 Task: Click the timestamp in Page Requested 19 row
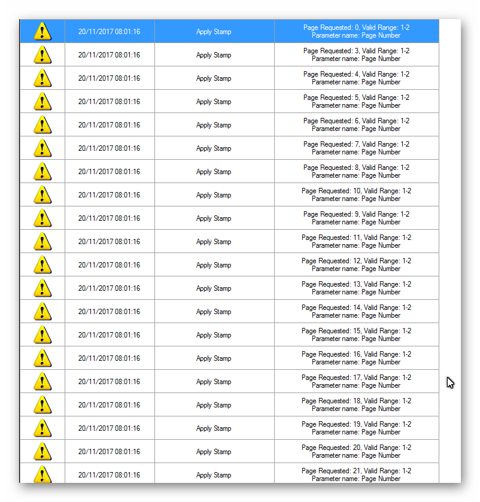point(109,428)
